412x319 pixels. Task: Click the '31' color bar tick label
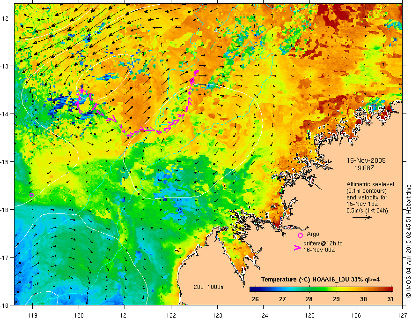(390, 299)
